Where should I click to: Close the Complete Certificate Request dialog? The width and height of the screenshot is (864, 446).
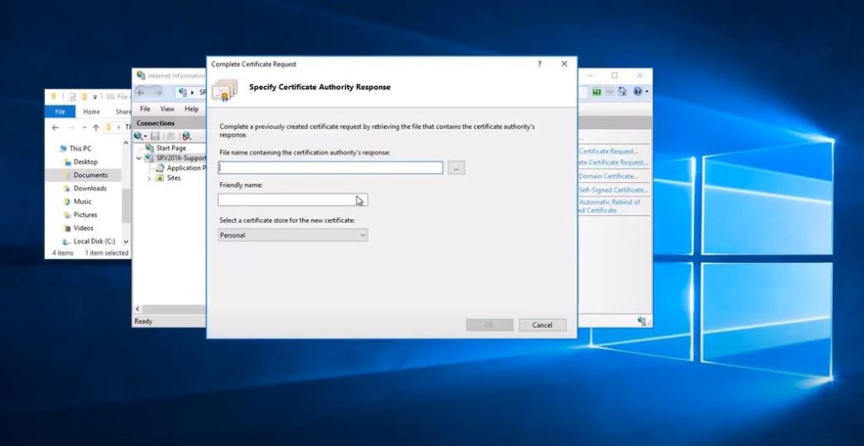point(564,64)
